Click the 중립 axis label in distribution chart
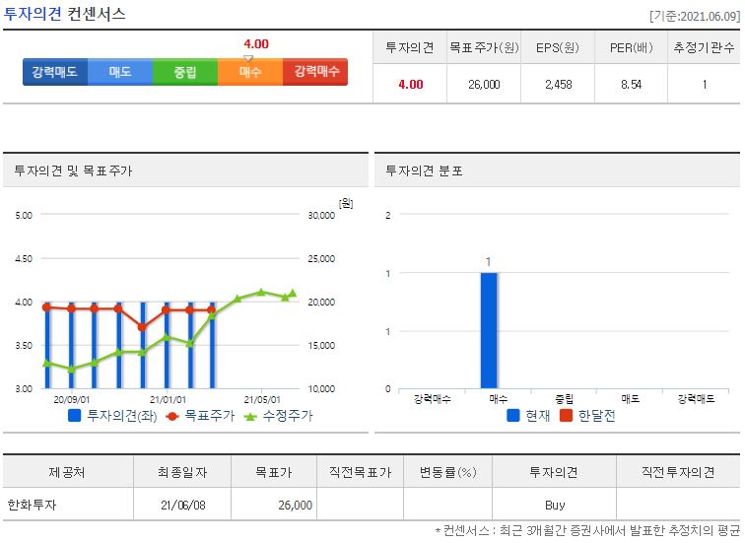Screen dimensions: 745x543 (x=564, y=399)
